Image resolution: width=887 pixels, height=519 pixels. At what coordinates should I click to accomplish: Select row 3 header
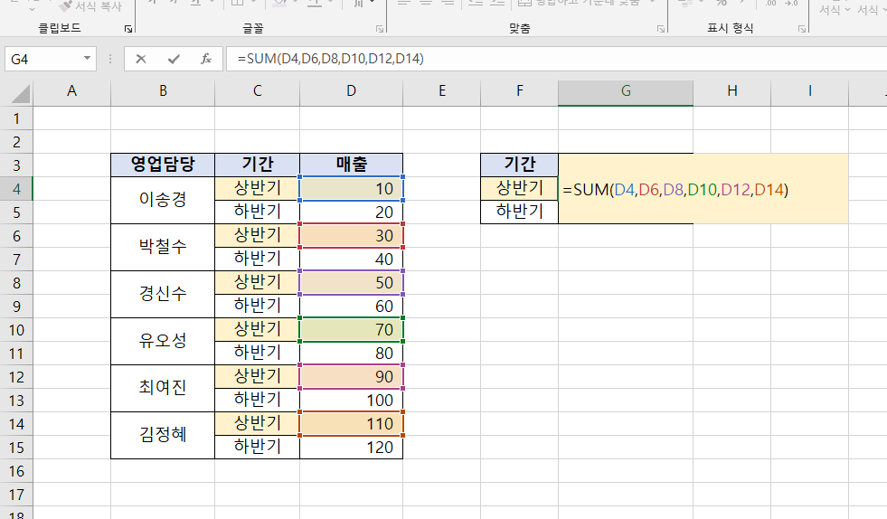[16, 165]
